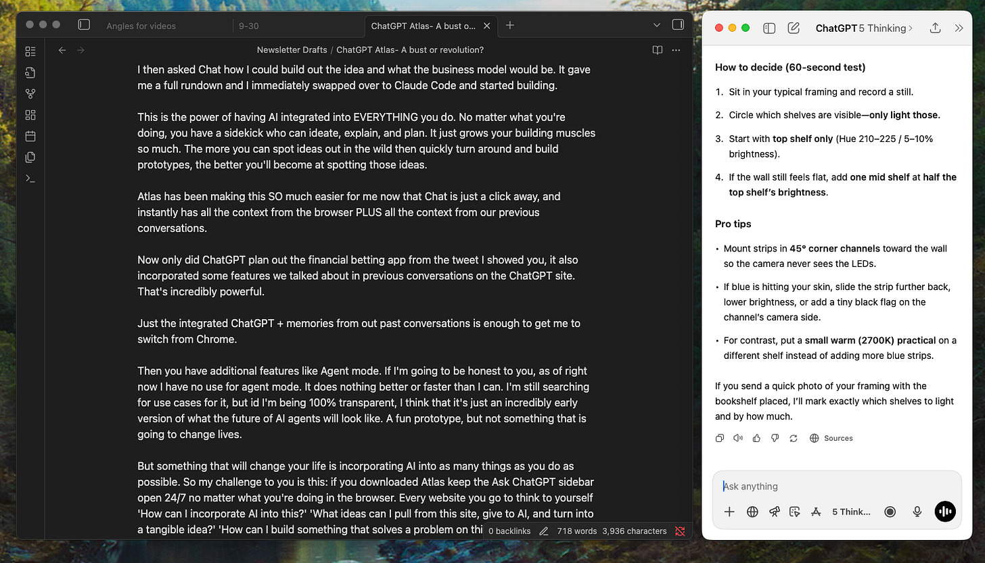Switch to the 'Angles for videos' tab
985x563 pixels.
click(141, 26)
